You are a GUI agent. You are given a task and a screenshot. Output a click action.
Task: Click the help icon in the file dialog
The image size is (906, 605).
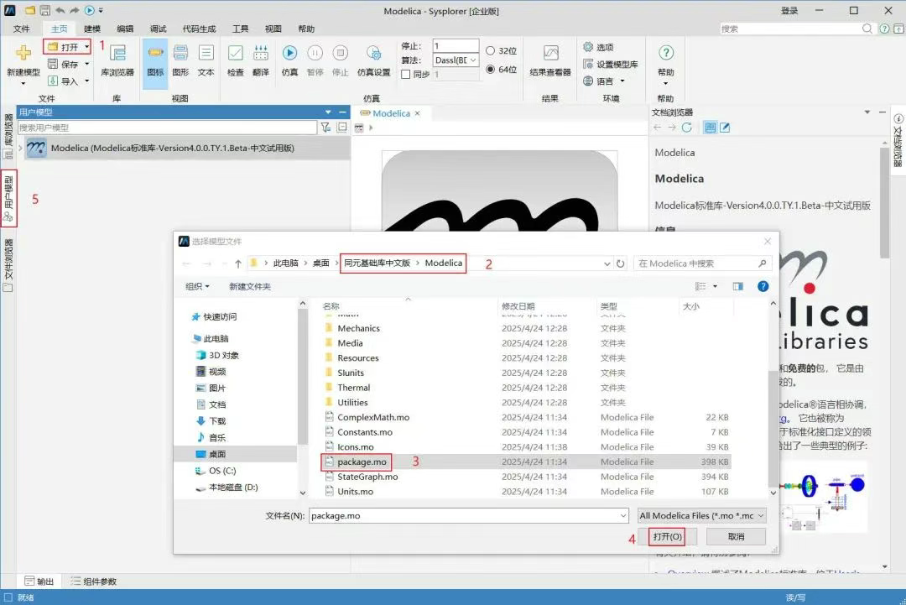(763, 286)
